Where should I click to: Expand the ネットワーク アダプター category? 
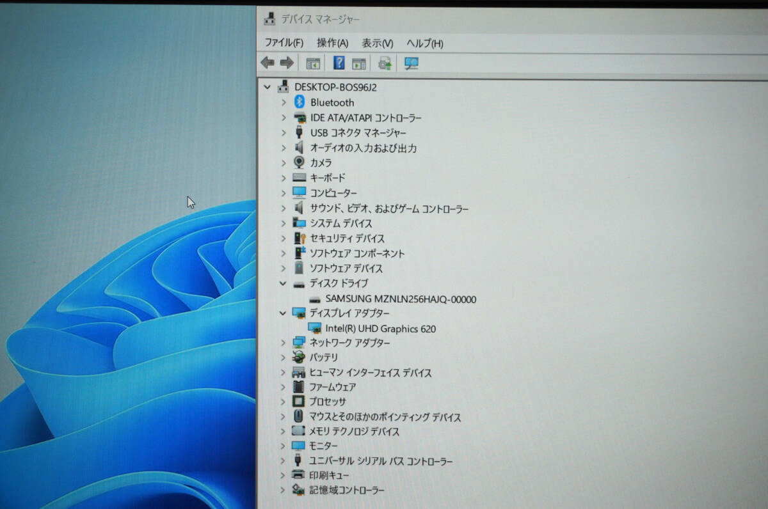tap(284, 343)
